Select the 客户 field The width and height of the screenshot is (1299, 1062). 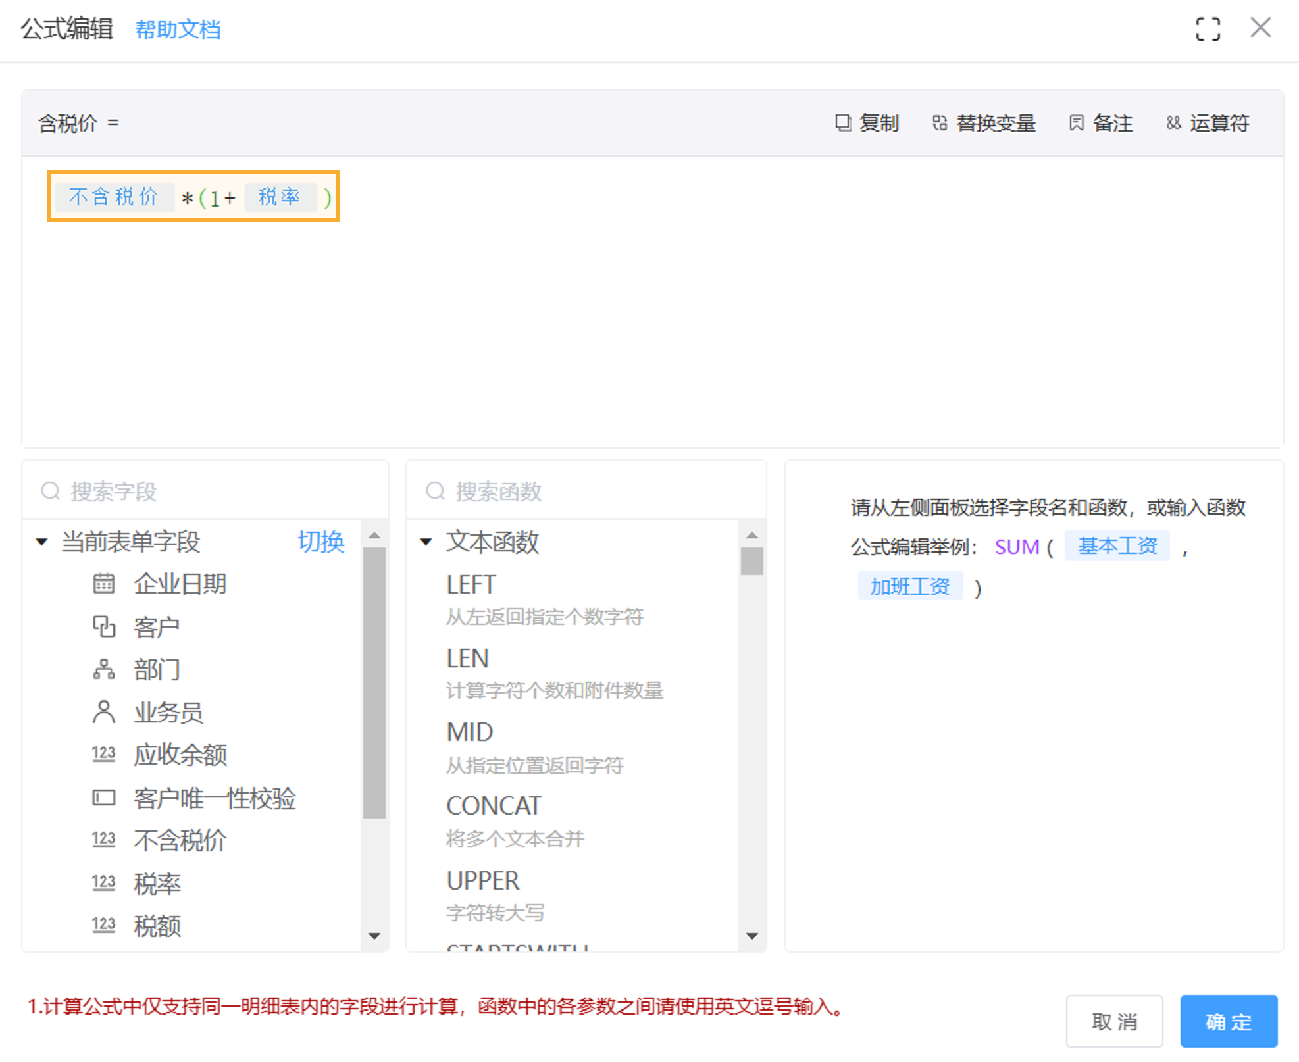coord(157,627)
